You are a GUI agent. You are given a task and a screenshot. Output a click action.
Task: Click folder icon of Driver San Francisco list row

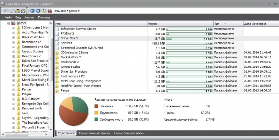tap(57, 72)
